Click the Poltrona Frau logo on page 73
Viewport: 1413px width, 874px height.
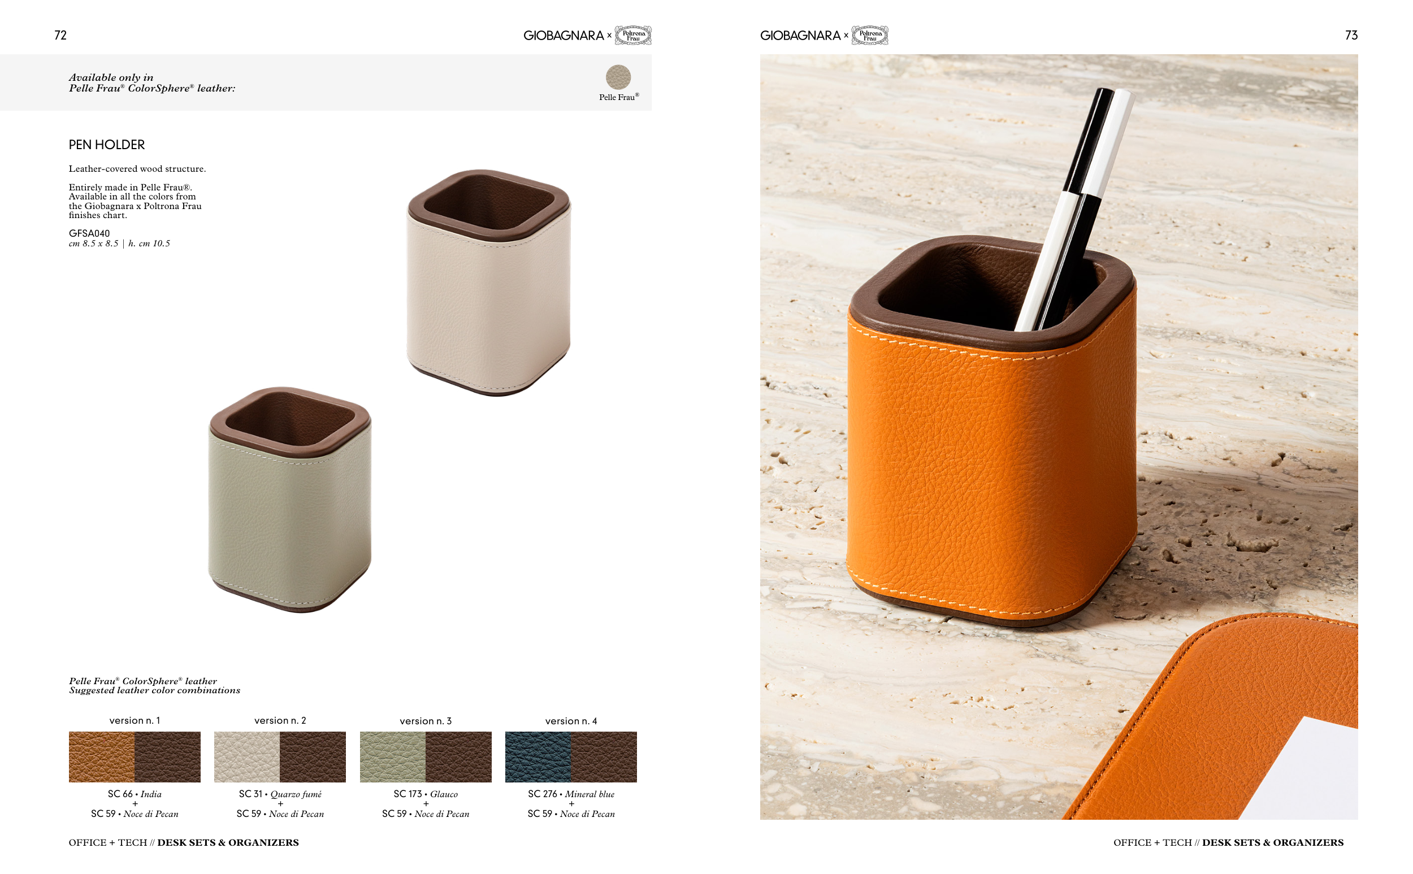click(869, 35)
